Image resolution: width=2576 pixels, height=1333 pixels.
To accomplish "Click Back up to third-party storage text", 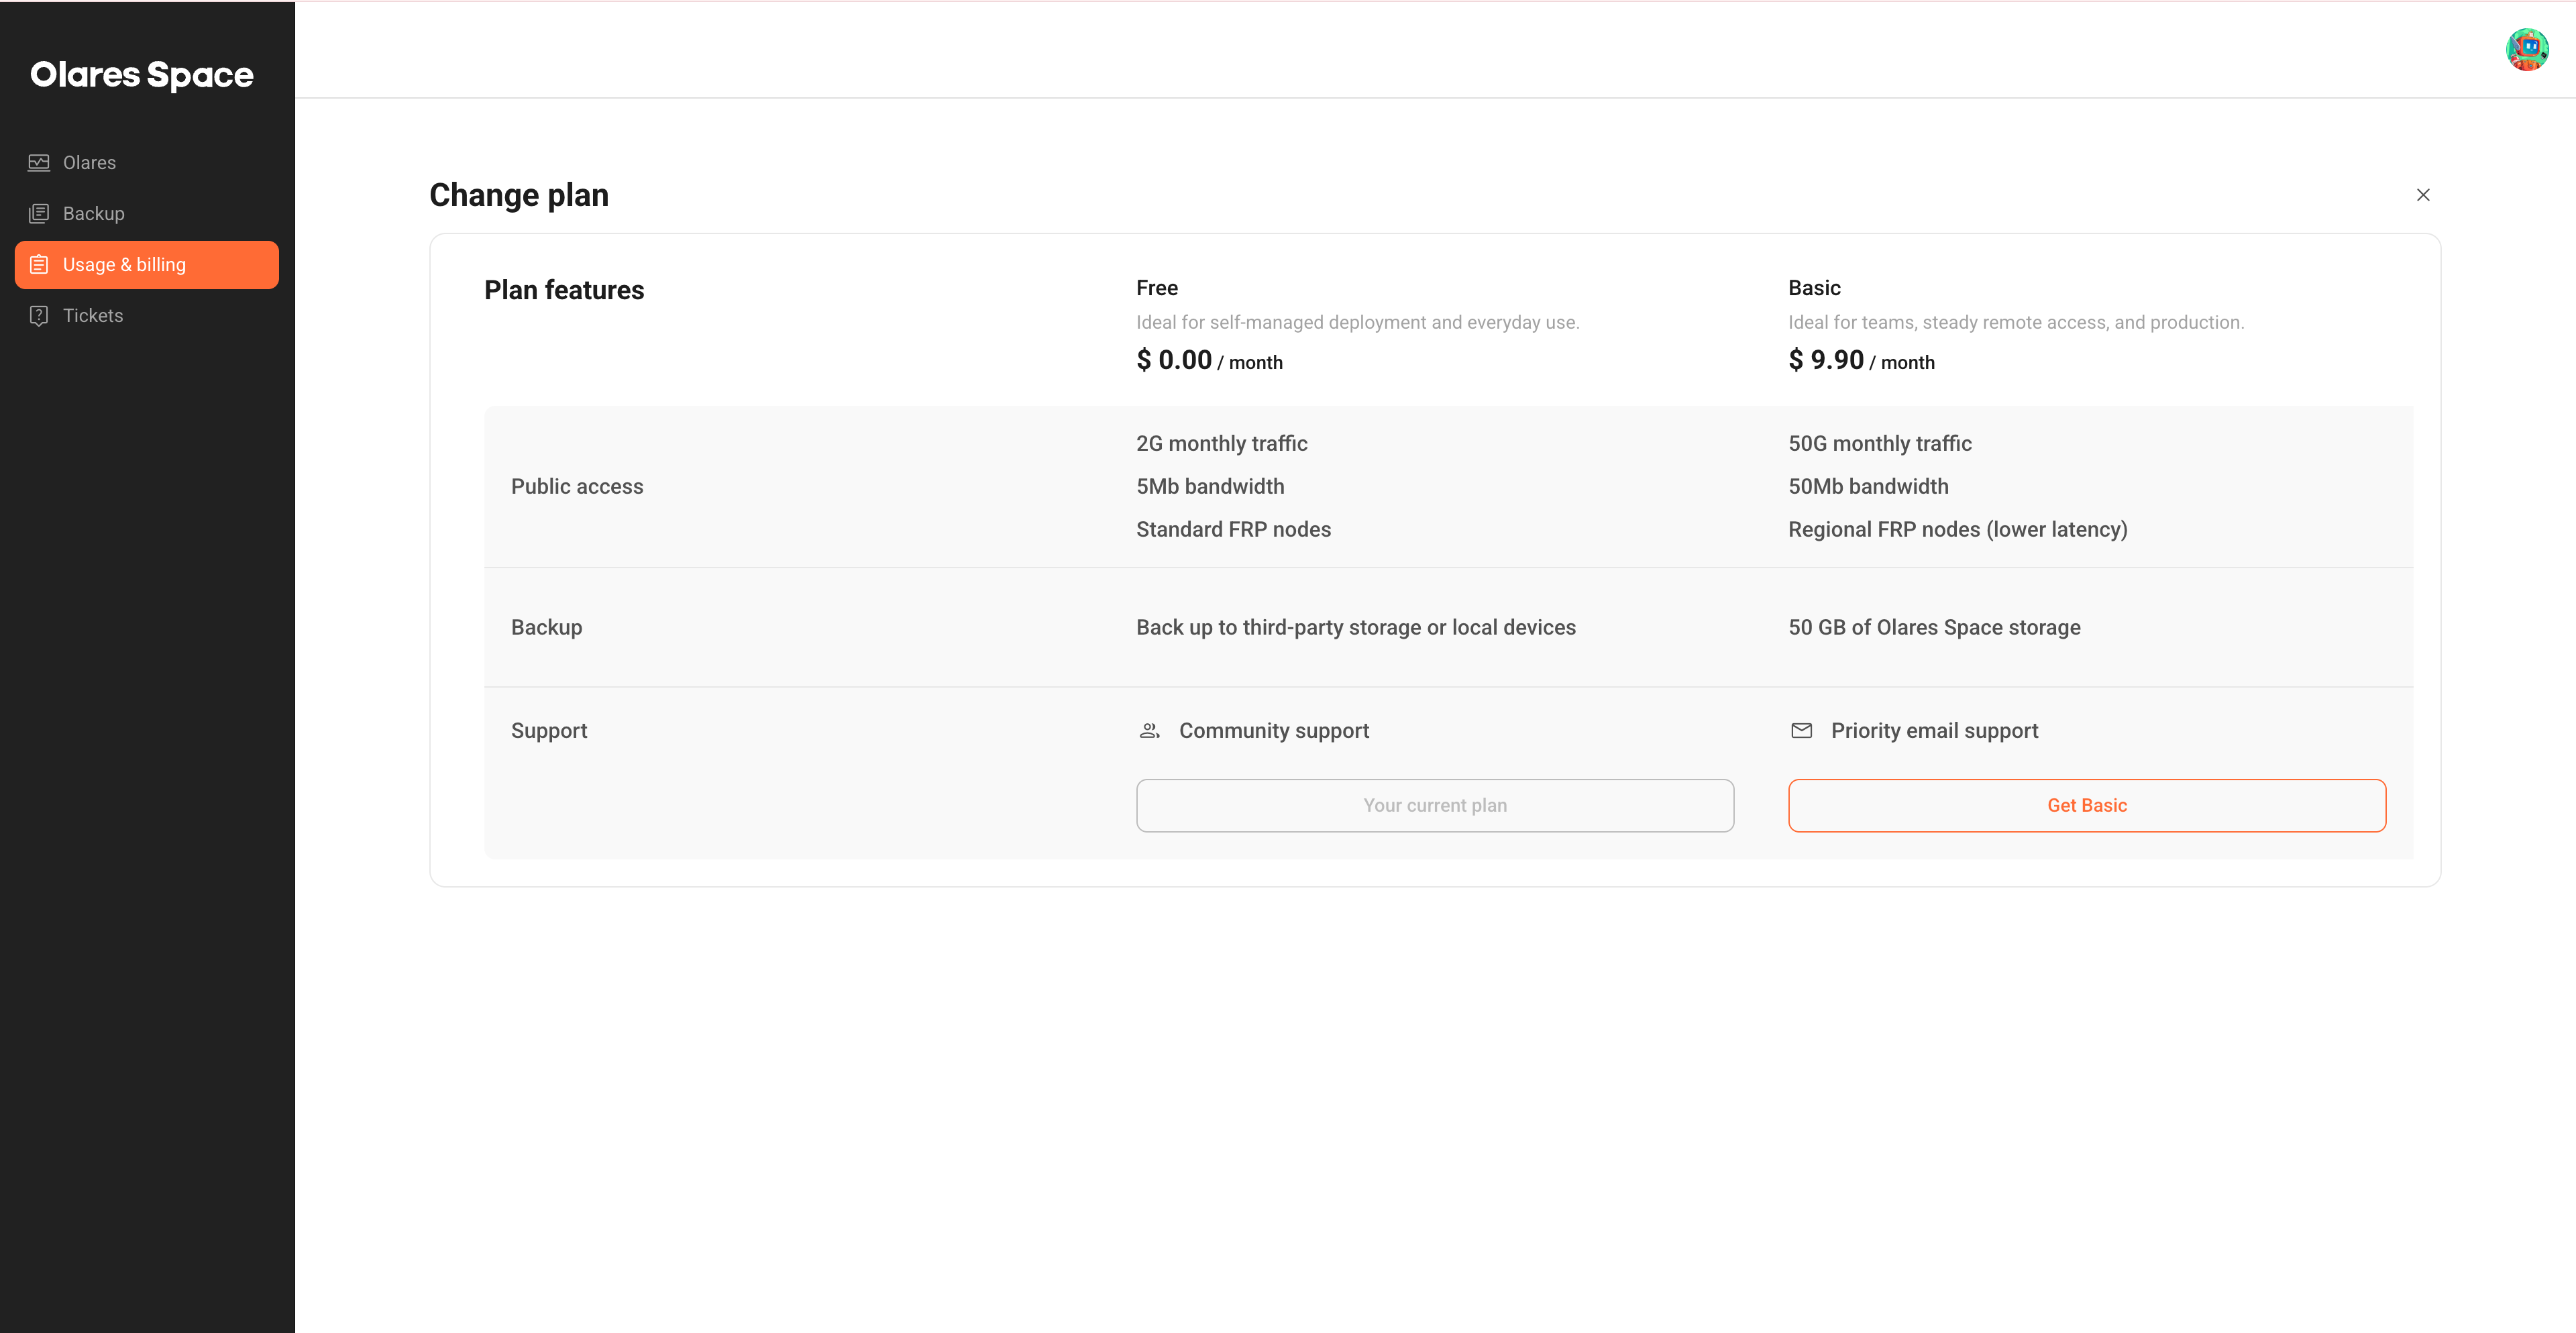I will tap(1355, 628).
